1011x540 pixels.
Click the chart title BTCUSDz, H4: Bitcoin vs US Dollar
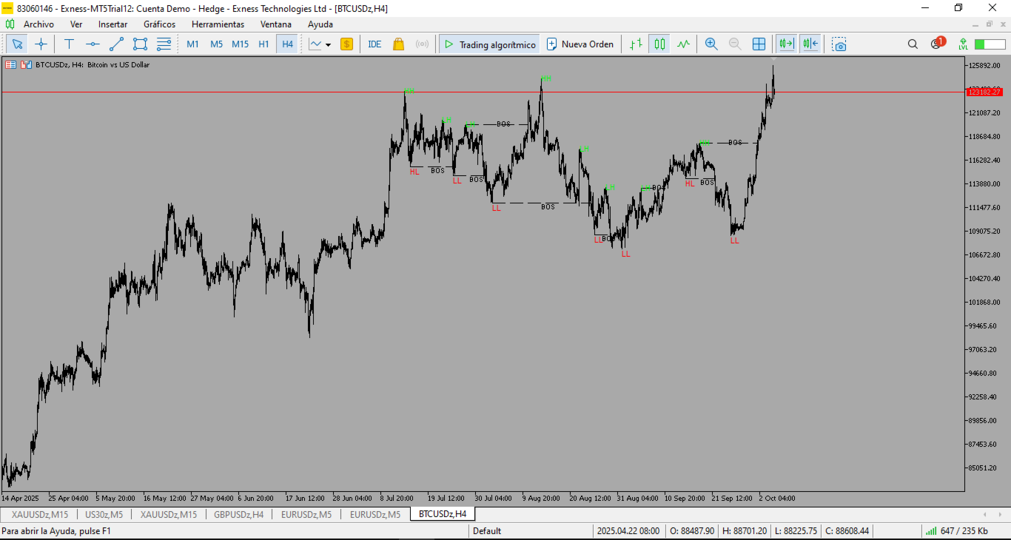pos(93,65)
